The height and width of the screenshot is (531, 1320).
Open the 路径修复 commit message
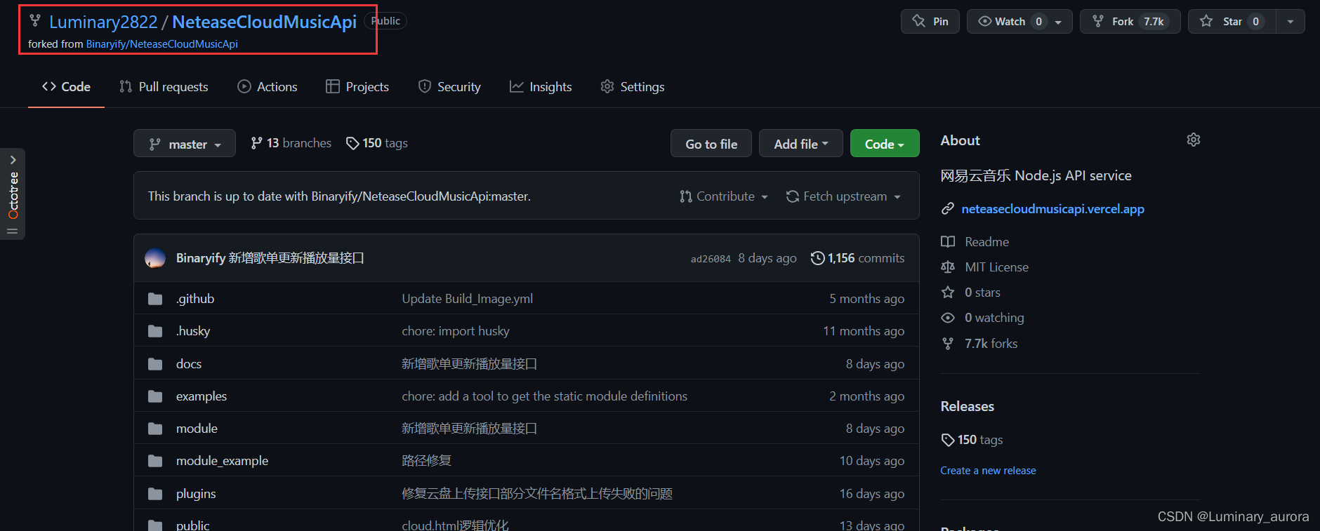(426, 461)
